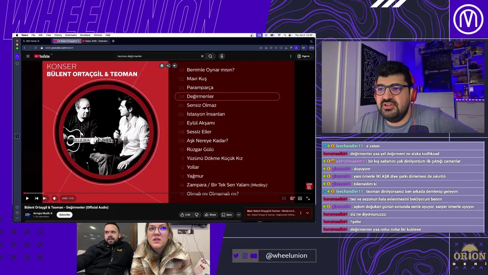This screenshot has height=275, width=488.
Task: Skip to the next video in player
Action: [45, 198]
